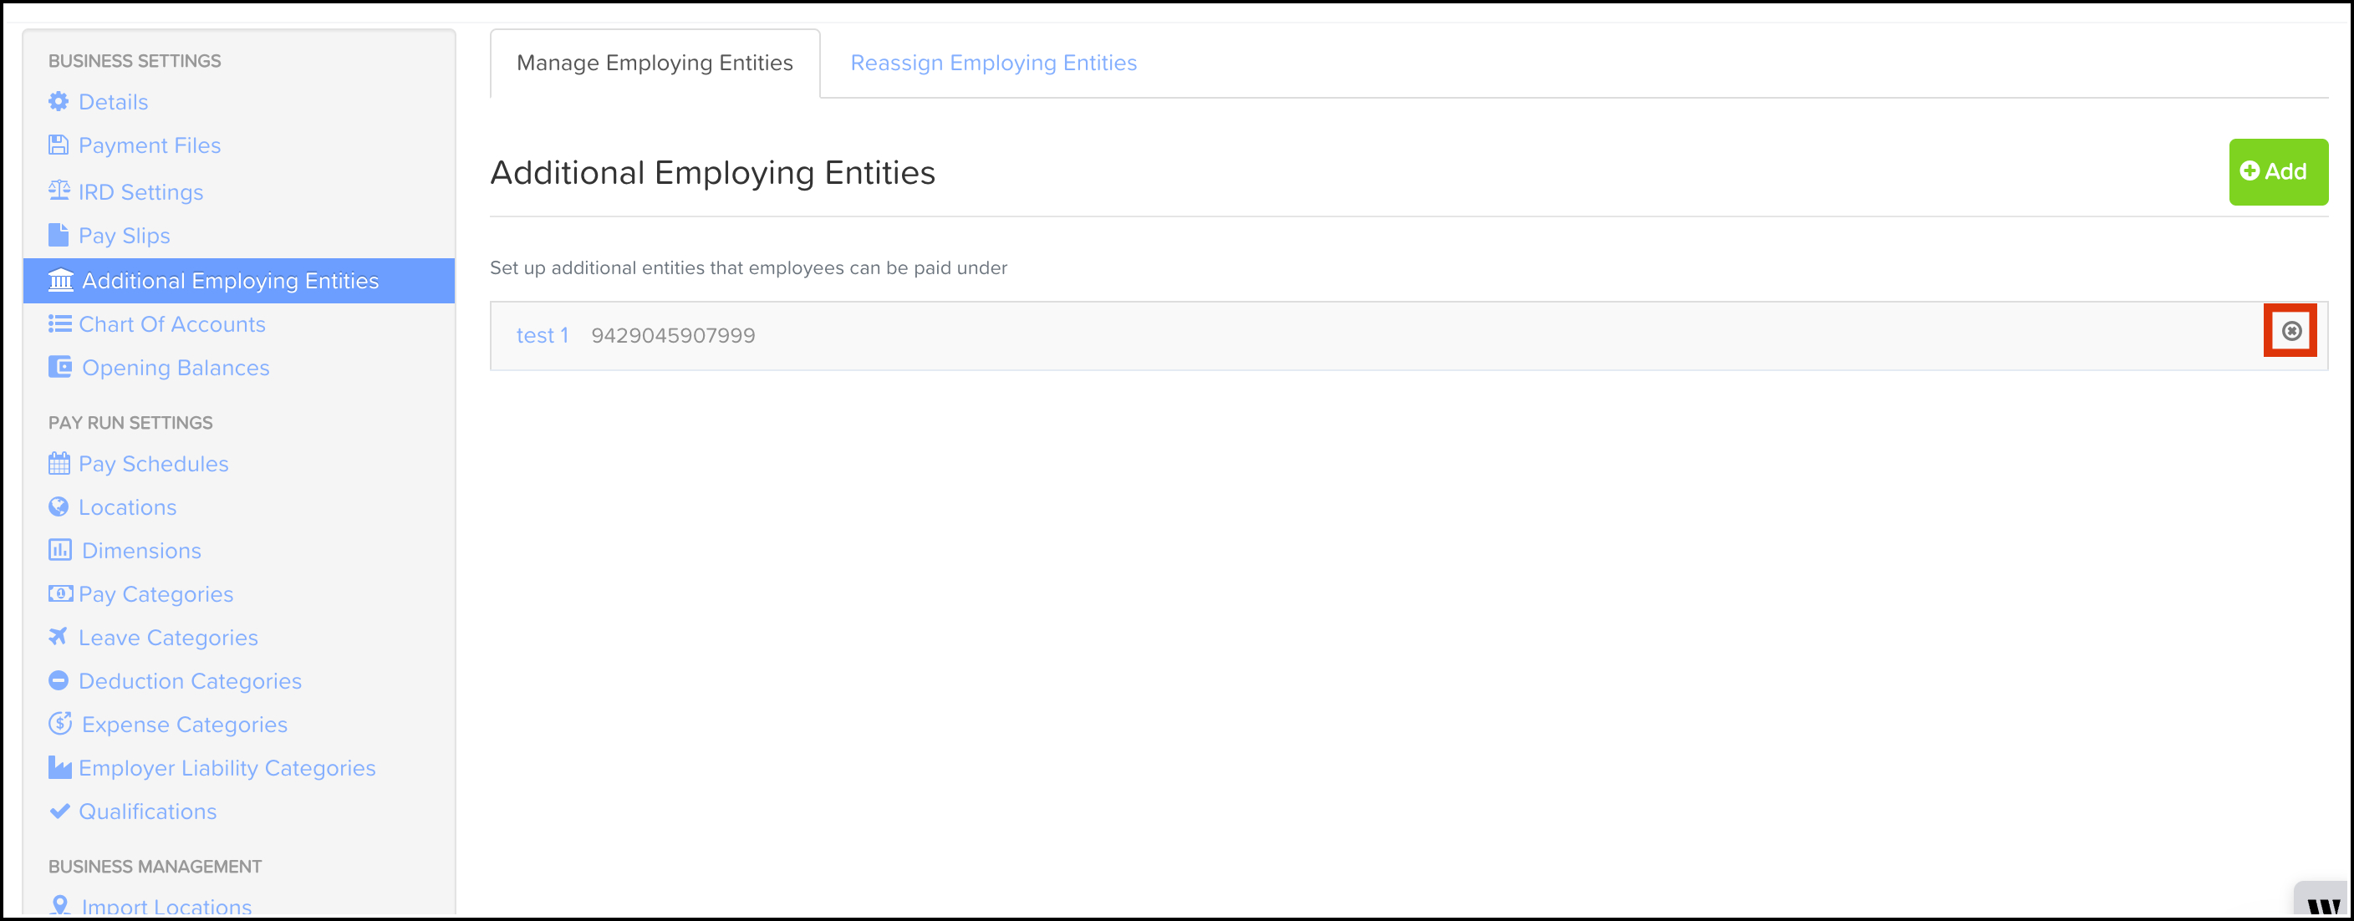Click the scales icon beside IRD Settings

(59, 190)
